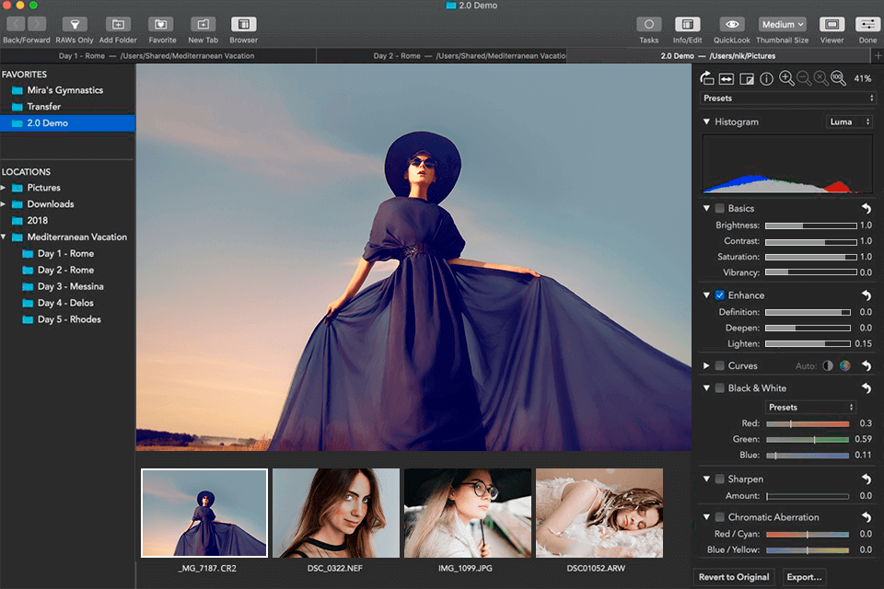This screenshot has height=589, width=884.
Task: Enable the Basics adjustments checkbox
Action: point(720,209)
